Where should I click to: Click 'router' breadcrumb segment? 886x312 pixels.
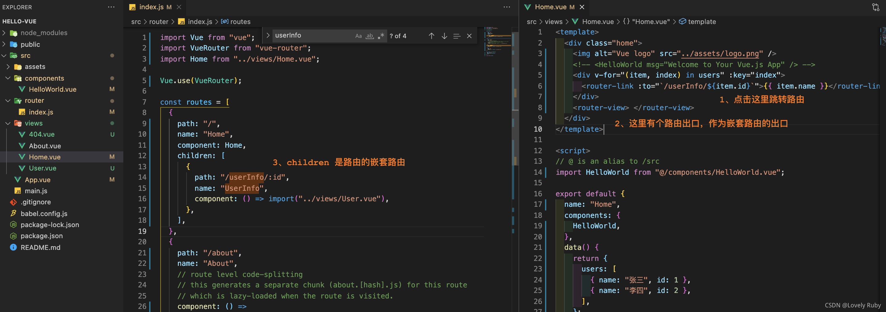pyautogui.click(x=158, y=22)
